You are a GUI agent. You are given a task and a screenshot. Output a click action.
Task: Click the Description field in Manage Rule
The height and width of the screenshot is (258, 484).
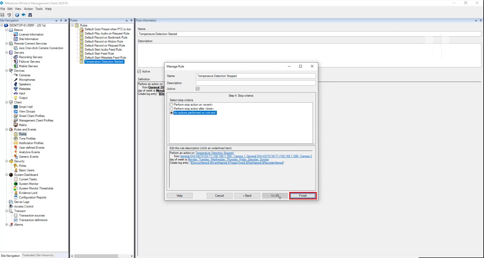coord(256,83)
